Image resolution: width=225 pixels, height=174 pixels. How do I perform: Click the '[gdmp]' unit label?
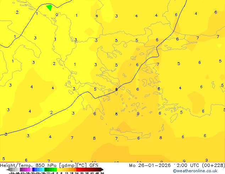tap(68, 165)
